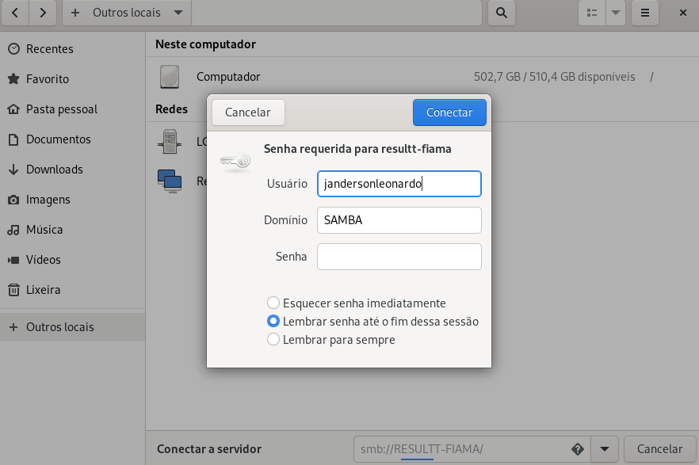Select Lembrar senha até o fim dessa sessão
This screenshot has width=699, height=465.
[273, 322]
